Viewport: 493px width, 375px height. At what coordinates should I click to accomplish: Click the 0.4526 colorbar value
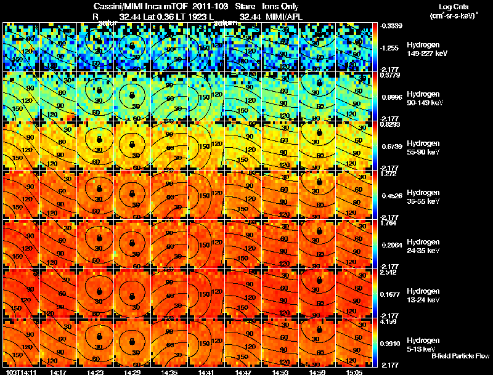click(x=392, y=196)
